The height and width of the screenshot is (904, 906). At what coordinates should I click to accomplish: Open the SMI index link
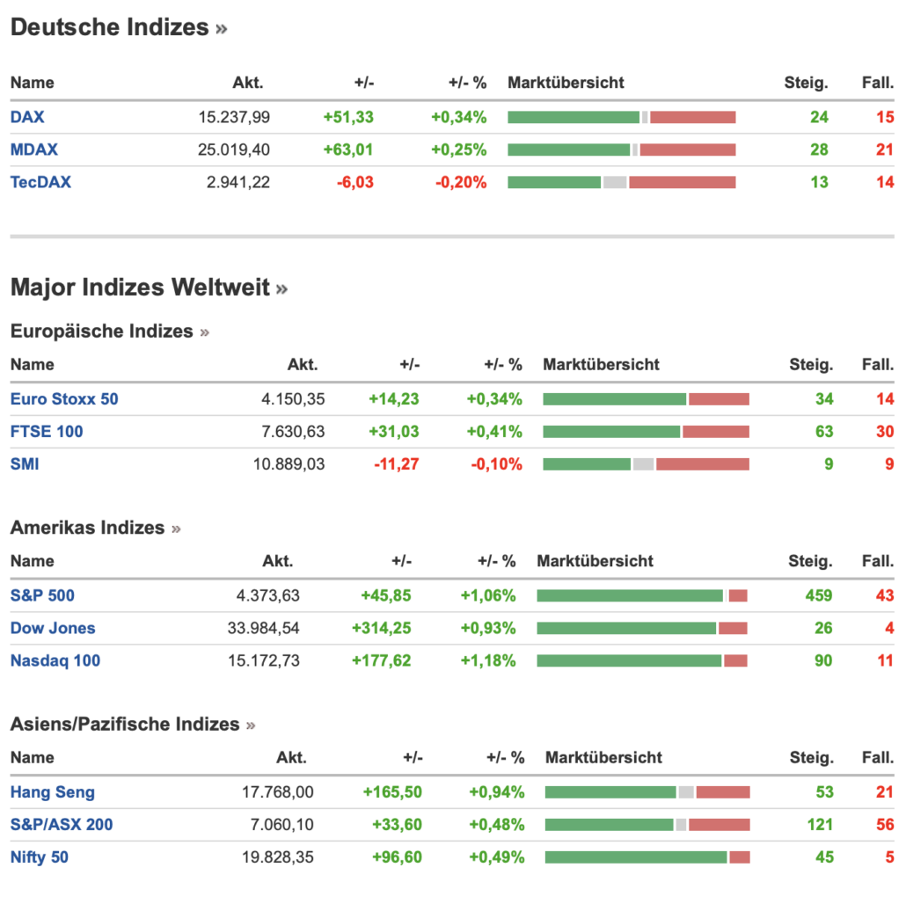point(25,463)
